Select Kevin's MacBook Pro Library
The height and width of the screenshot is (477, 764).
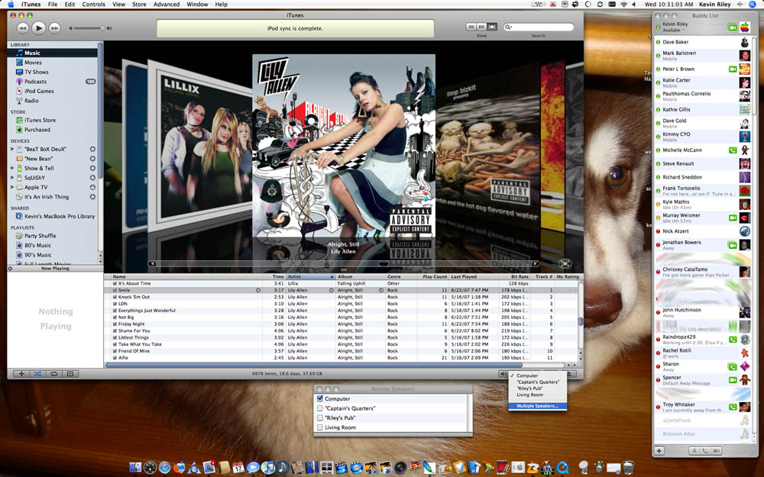[x=60, y=216]
